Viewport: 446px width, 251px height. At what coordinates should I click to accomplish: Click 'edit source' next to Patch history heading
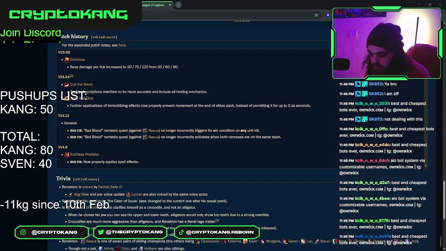(x=108, y=37)
